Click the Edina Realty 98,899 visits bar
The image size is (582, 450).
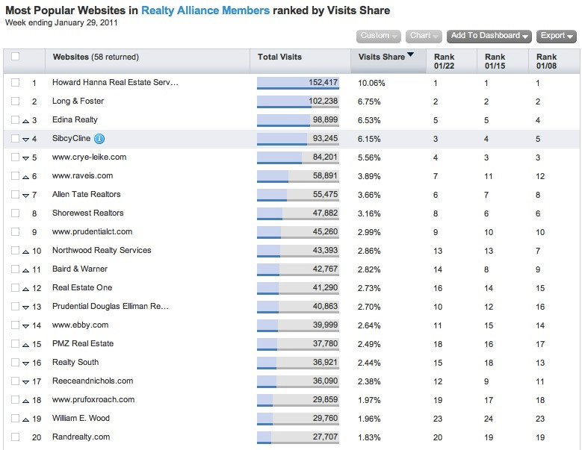point(297,120)
